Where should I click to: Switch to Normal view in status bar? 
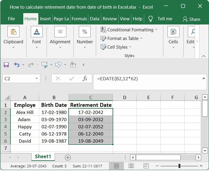[x=116, y=166]
